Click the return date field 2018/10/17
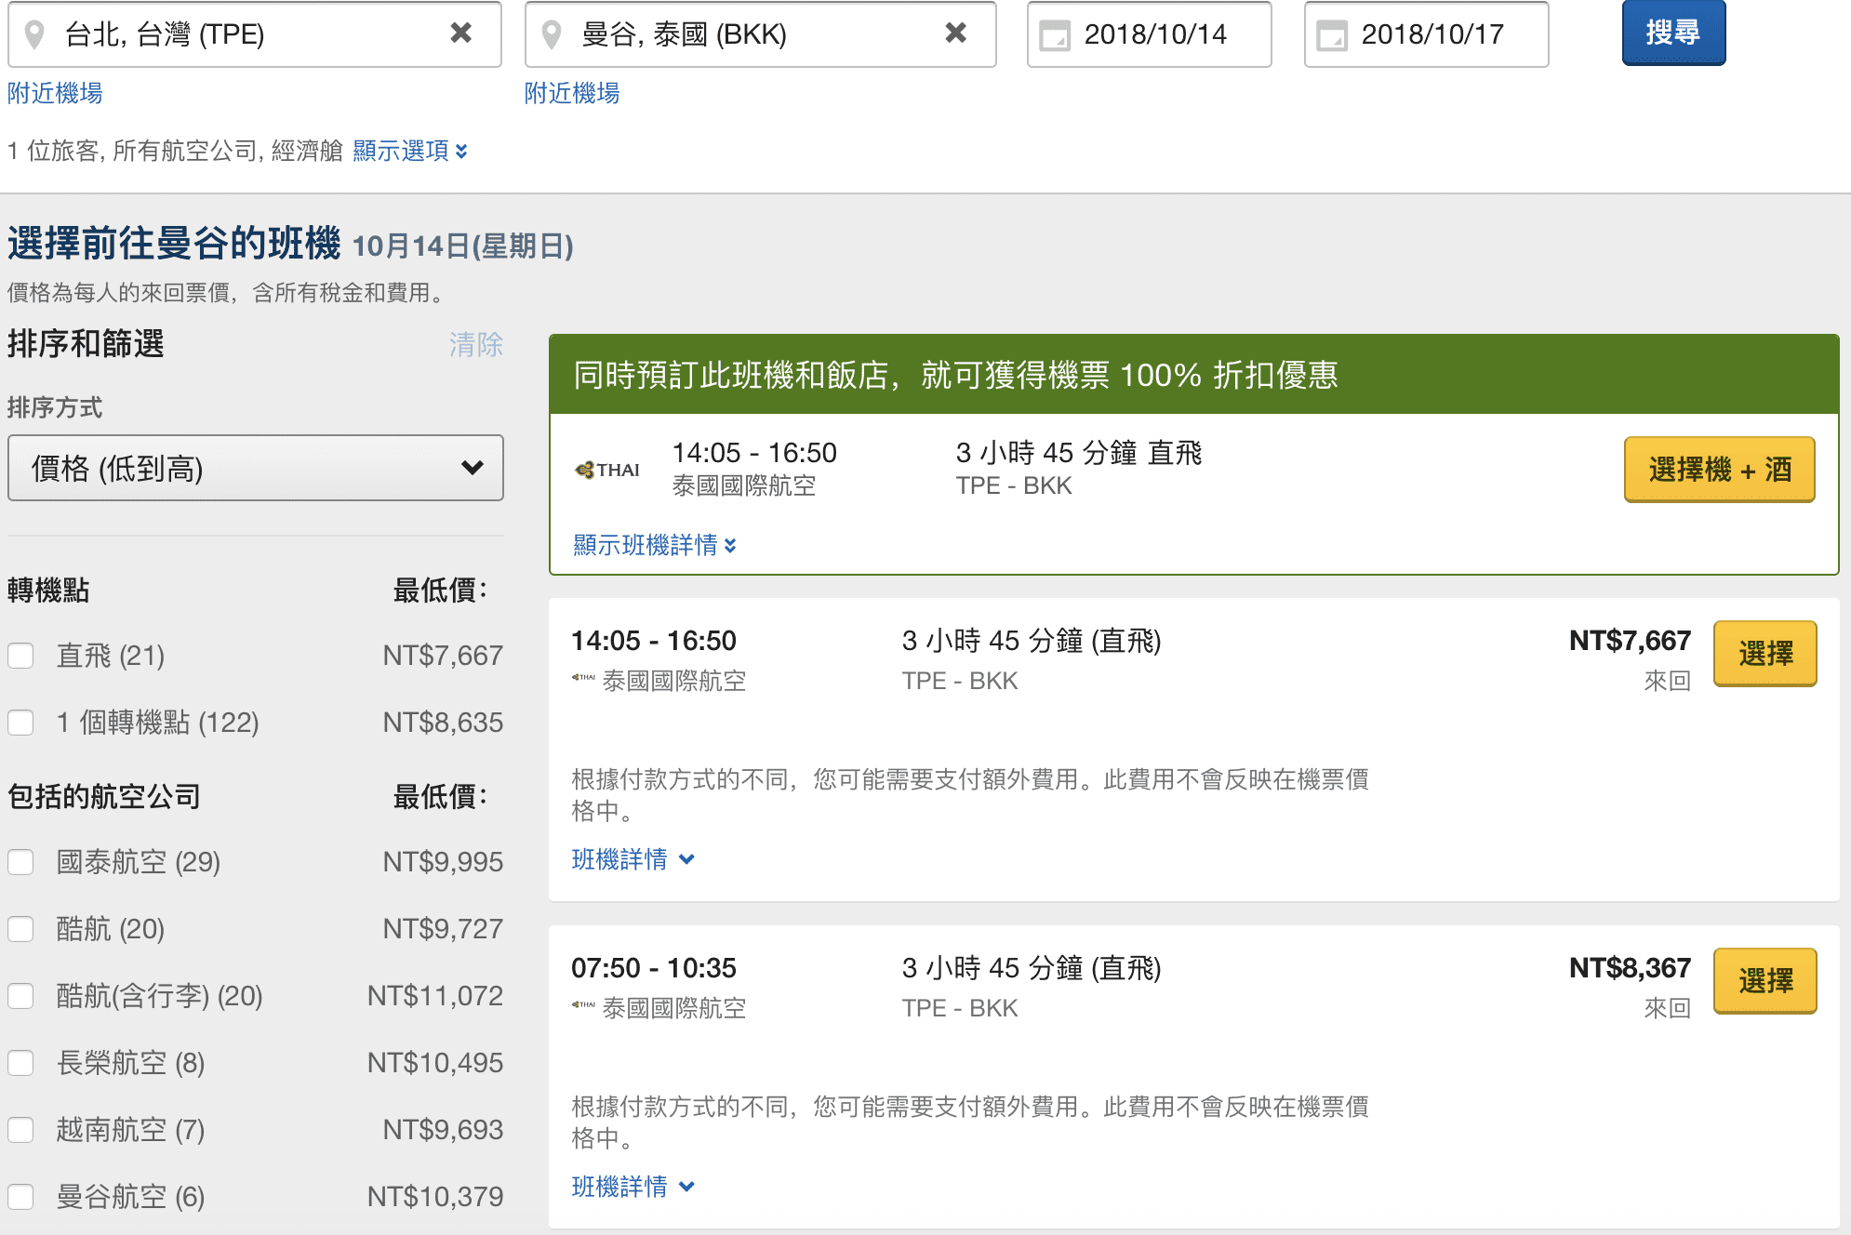The height and width of the screenshot is (1235, 1851). point(1427,34)
